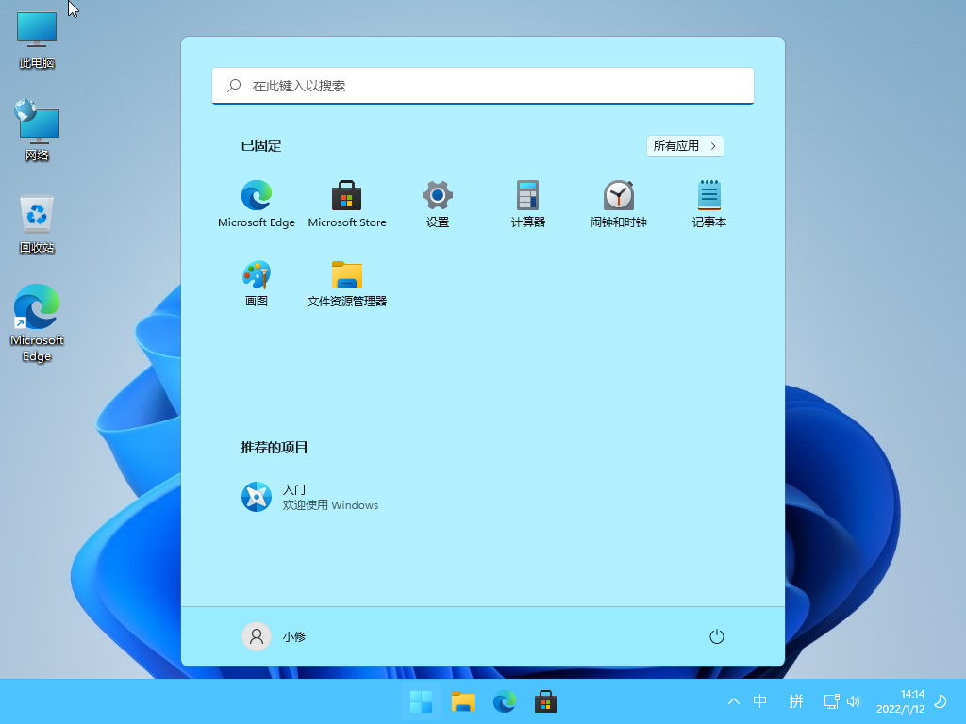Image resolution: width=966 pixels, height=724 pixels.
Task: Select 此电脑 desktop icon
Action: pos(37,40)
